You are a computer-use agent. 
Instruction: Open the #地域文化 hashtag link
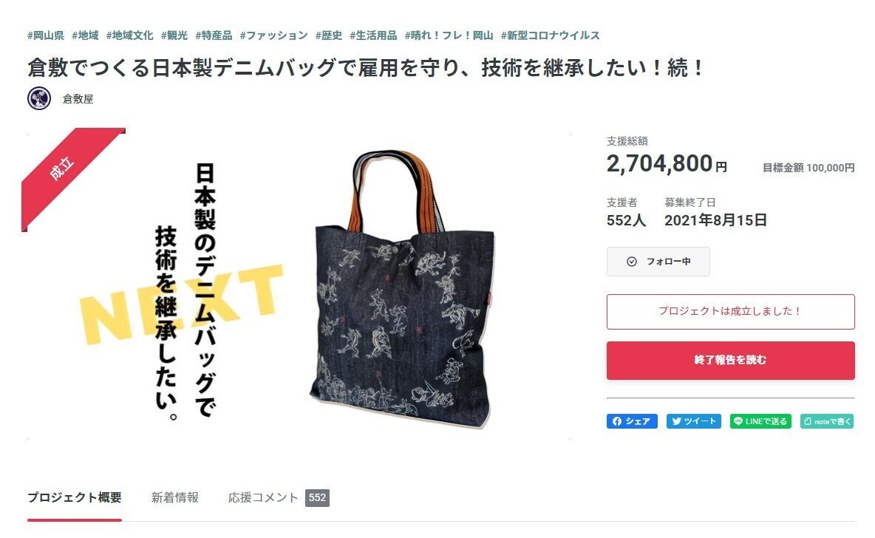coord(129,35)
